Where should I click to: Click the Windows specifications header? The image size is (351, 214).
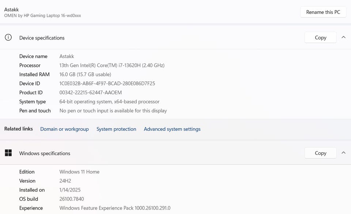coord(45,153)
